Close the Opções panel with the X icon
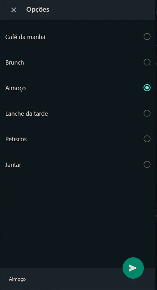 (x=14, y=10)
